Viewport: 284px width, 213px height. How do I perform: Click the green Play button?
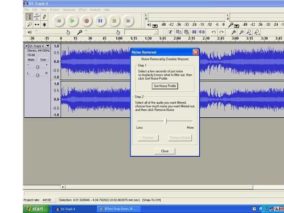coord(72,21)
